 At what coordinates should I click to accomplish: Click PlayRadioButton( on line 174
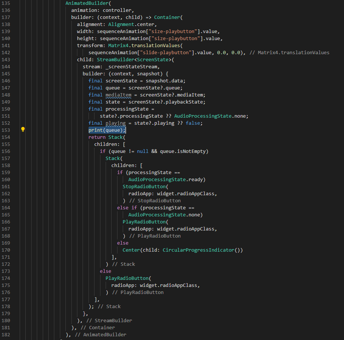(x=128, y=278)
